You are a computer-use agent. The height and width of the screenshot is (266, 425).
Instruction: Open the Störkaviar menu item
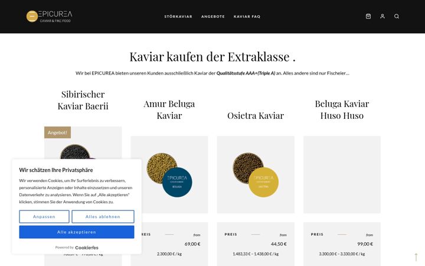tap(178, 17)
